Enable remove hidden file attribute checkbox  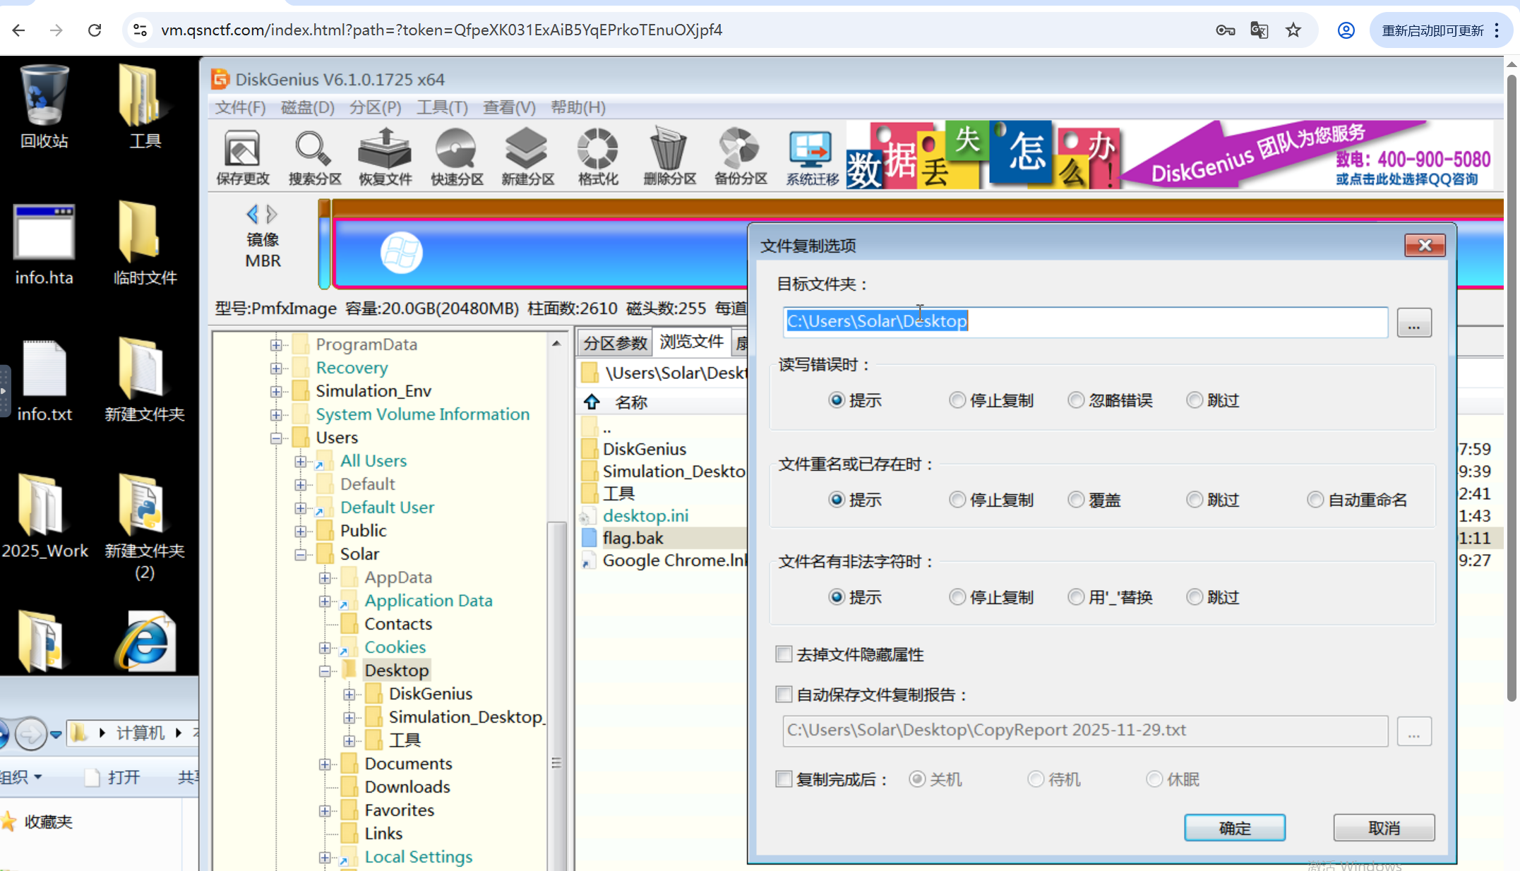[784, 654]
